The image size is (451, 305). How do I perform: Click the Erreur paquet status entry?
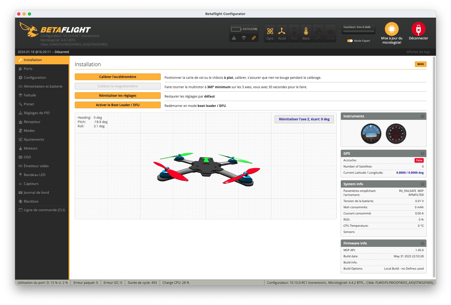[86, 283]
